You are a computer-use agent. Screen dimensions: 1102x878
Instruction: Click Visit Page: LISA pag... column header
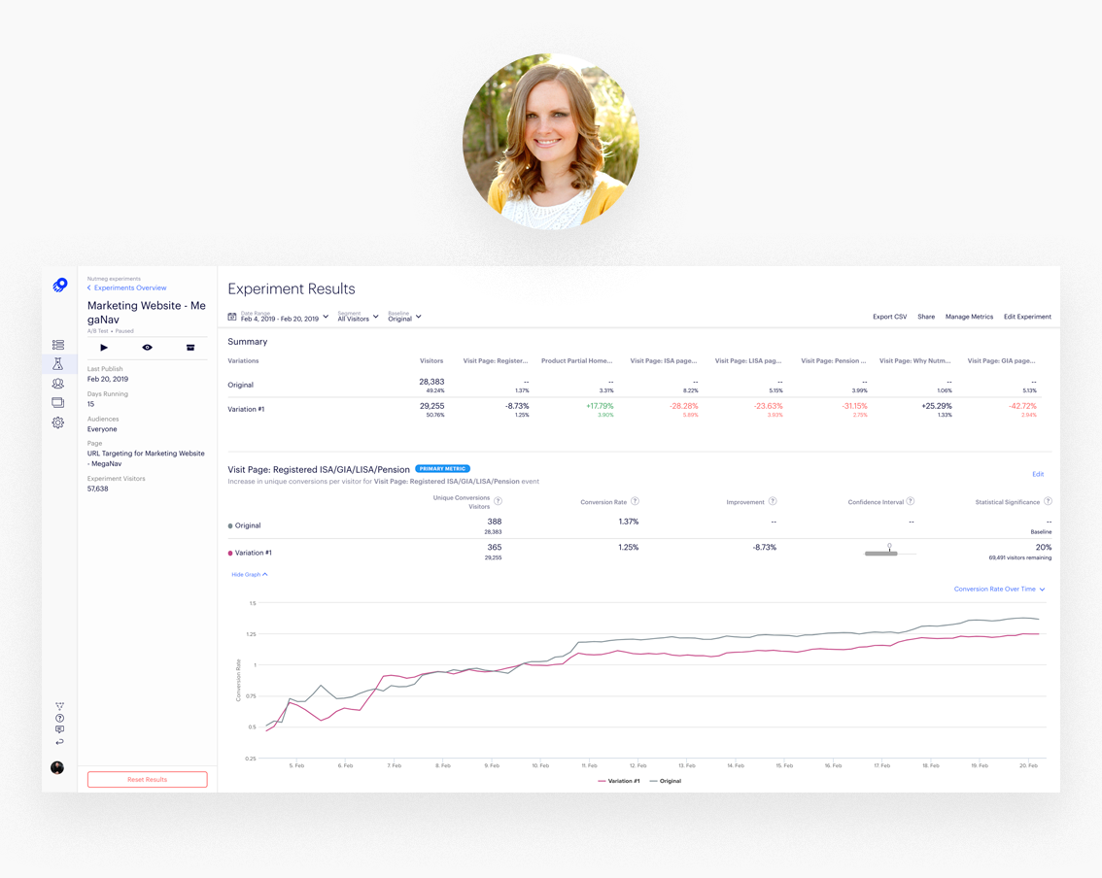[x=748, y=361]
